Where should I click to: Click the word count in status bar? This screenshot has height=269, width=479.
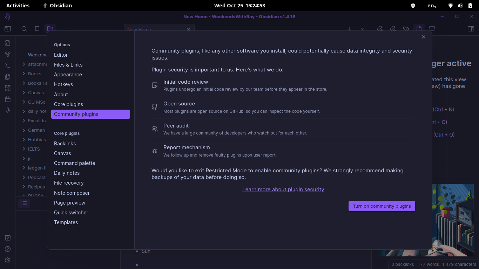(x=429, y=264)
